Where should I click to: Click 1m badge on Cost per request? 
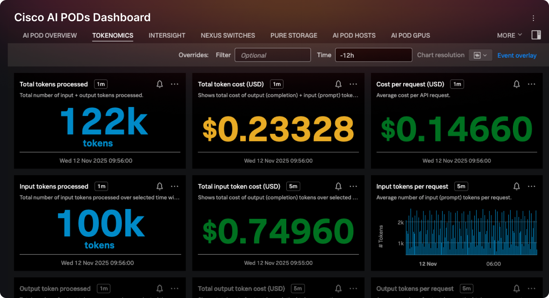[457, 84]
